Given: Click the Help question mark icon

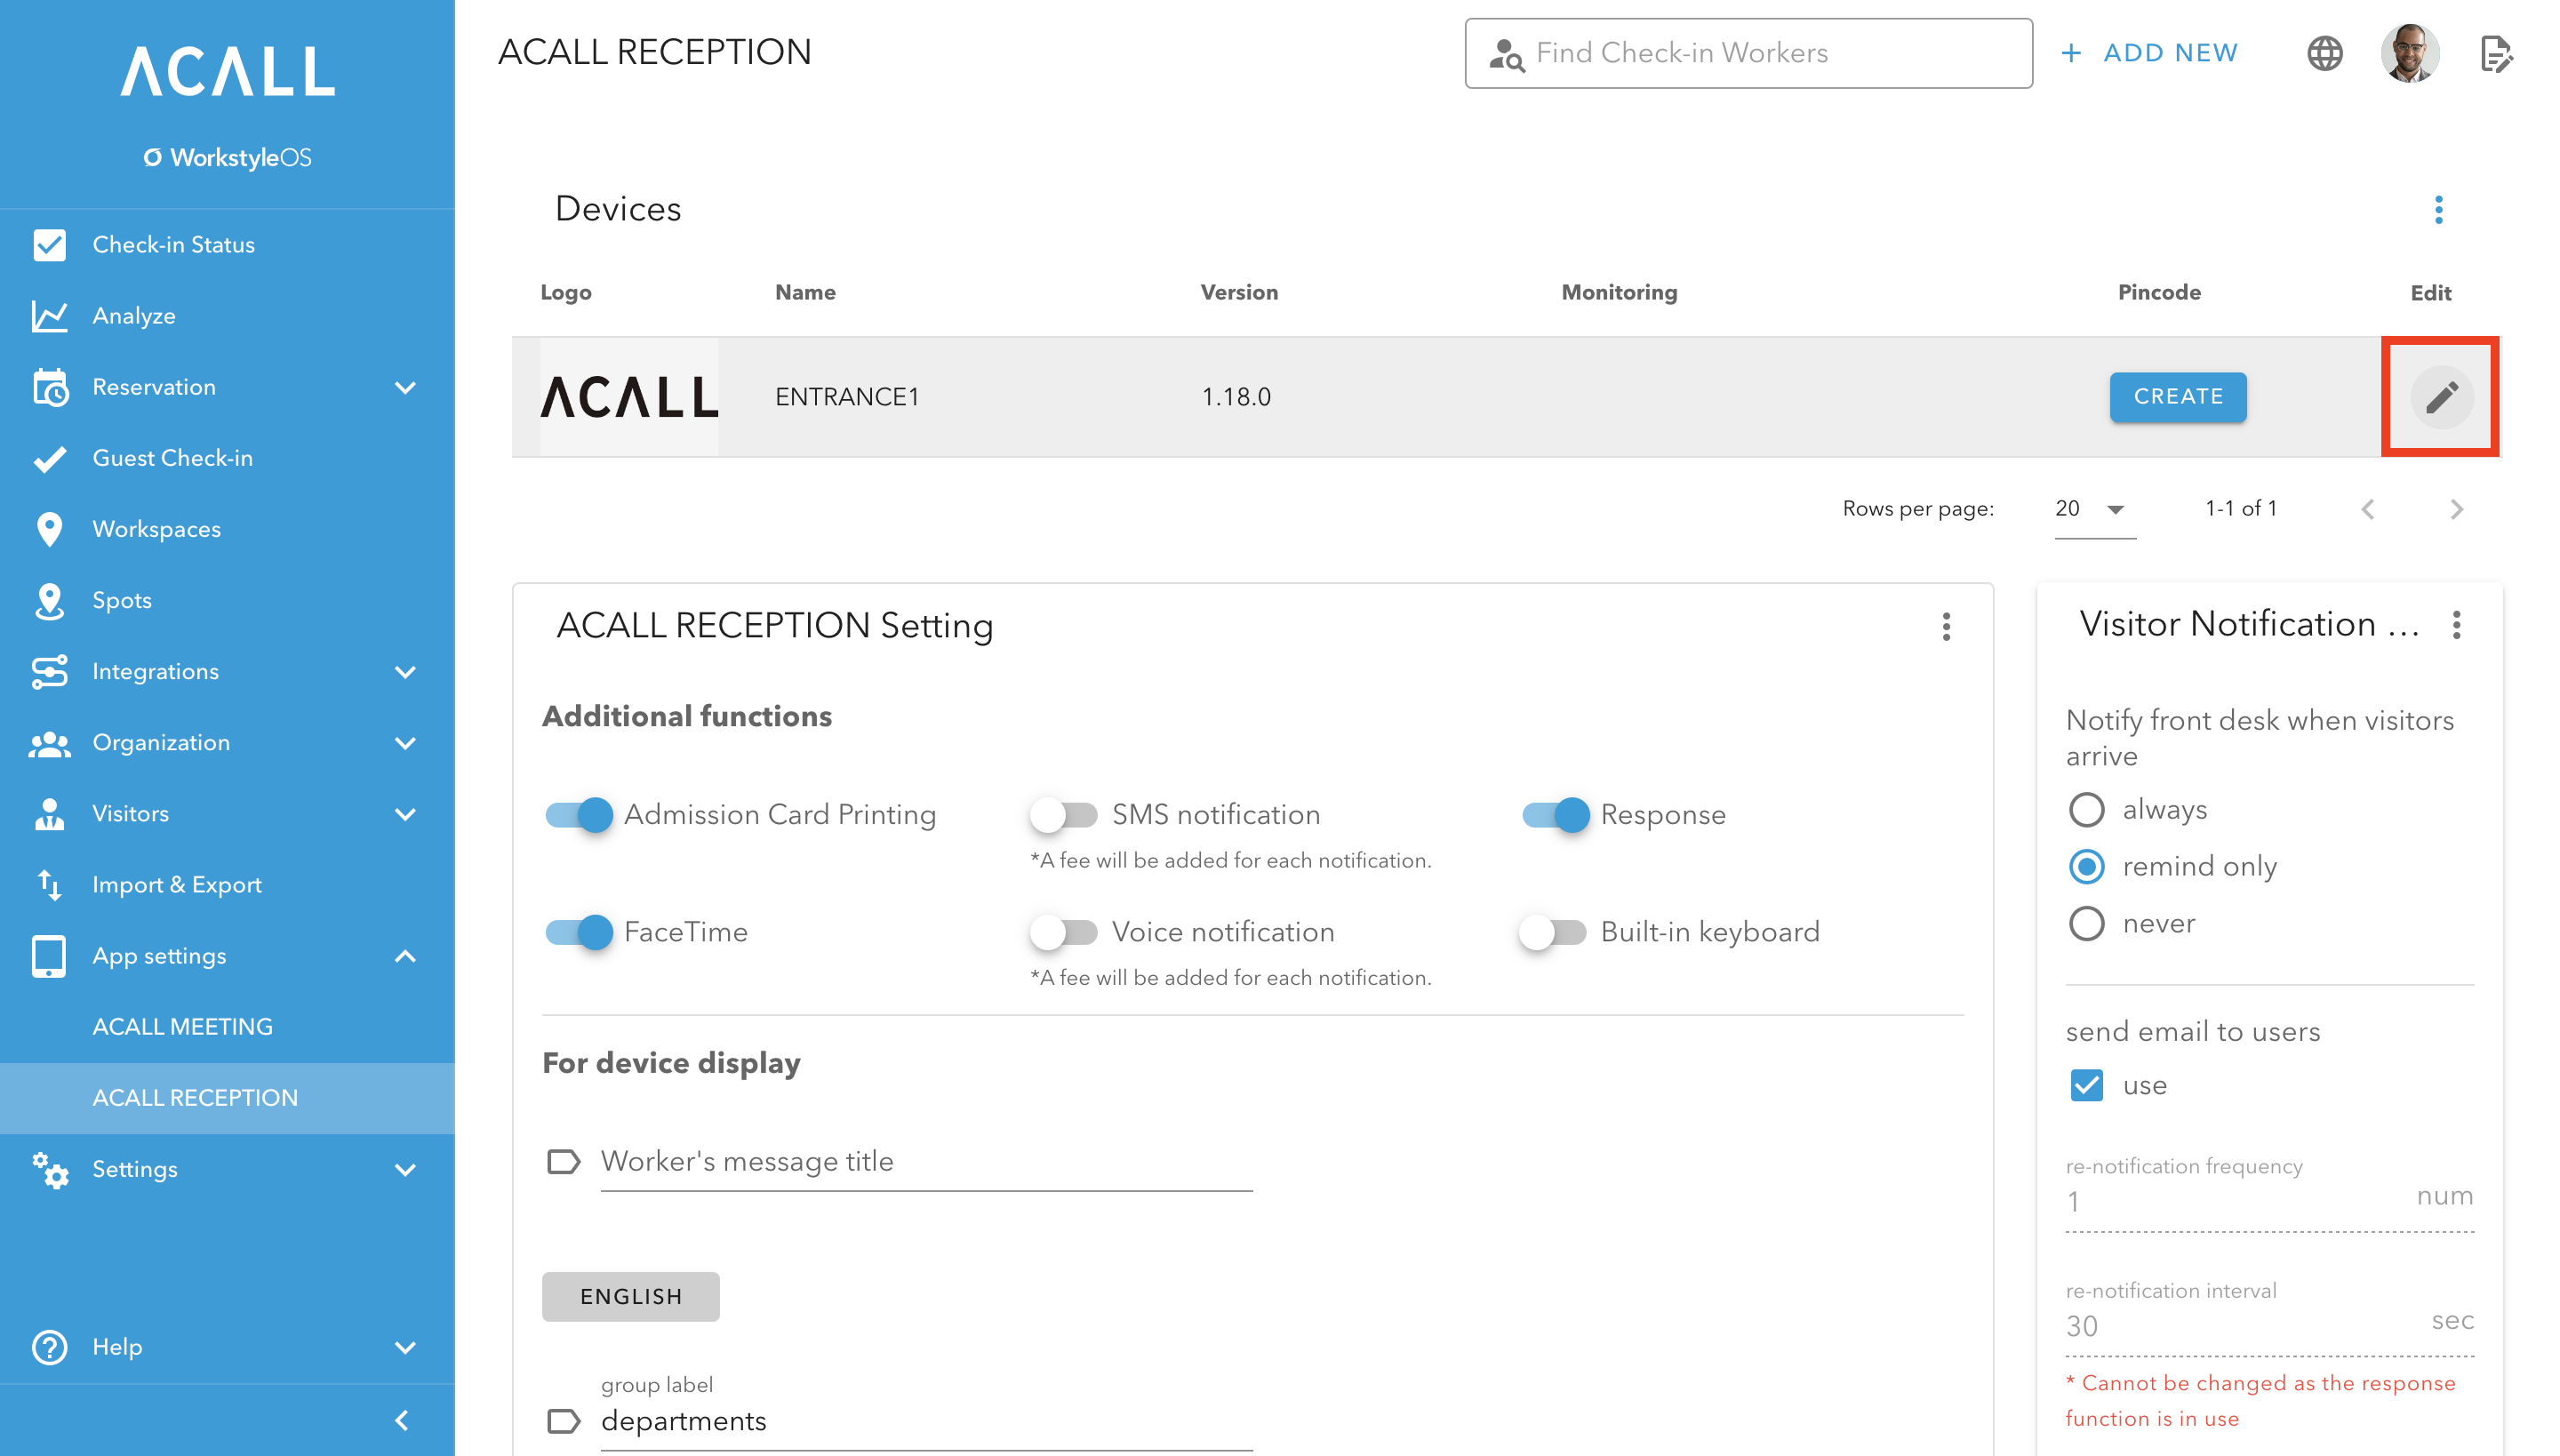Looking at the screenshot, I should coord(49,1347).
